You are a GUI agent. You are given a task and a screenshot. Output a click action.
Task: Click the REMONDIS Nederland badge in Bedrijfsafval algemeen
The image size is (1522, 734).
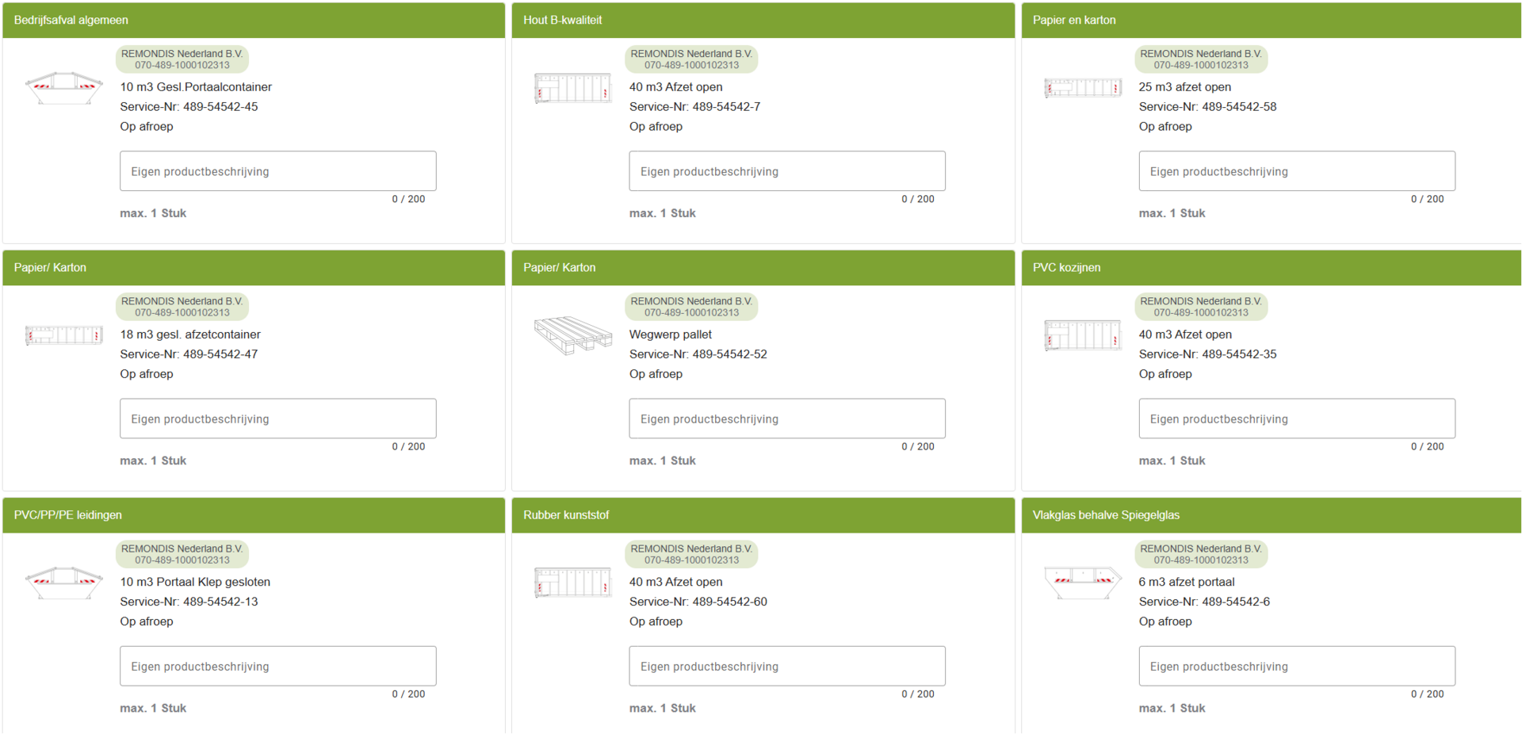[x=182, y=59]
